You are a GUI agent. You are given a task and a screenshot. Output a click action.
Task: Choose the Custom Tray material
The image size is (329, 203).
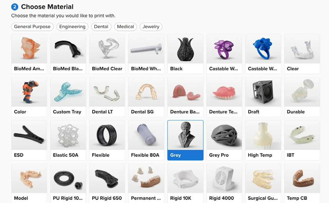pyautogui.click(x=68, y=97)
